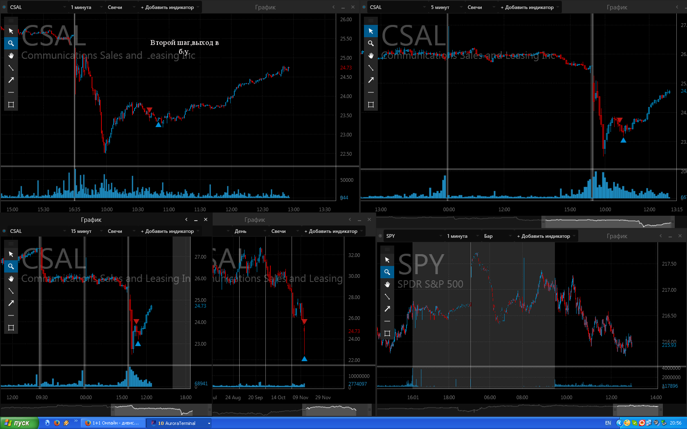Image resolution: width=687 pixels, height=429 pixels.
Task: Open SPY symbol dropdown
Action: click(x=413, y=236)
